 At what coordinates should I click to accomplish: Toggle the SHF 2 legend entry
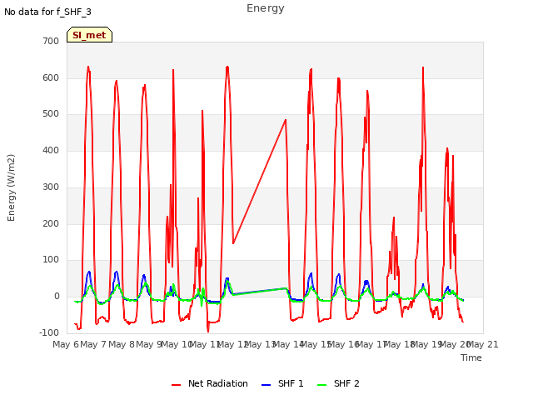point(338,383)
